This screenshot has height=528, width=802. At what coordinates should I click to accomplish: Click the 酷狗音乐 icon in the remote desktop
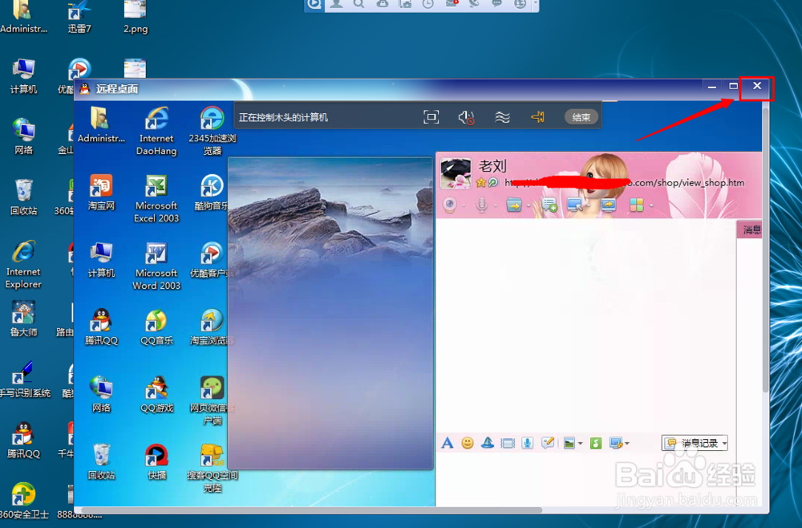click(211, 193)
